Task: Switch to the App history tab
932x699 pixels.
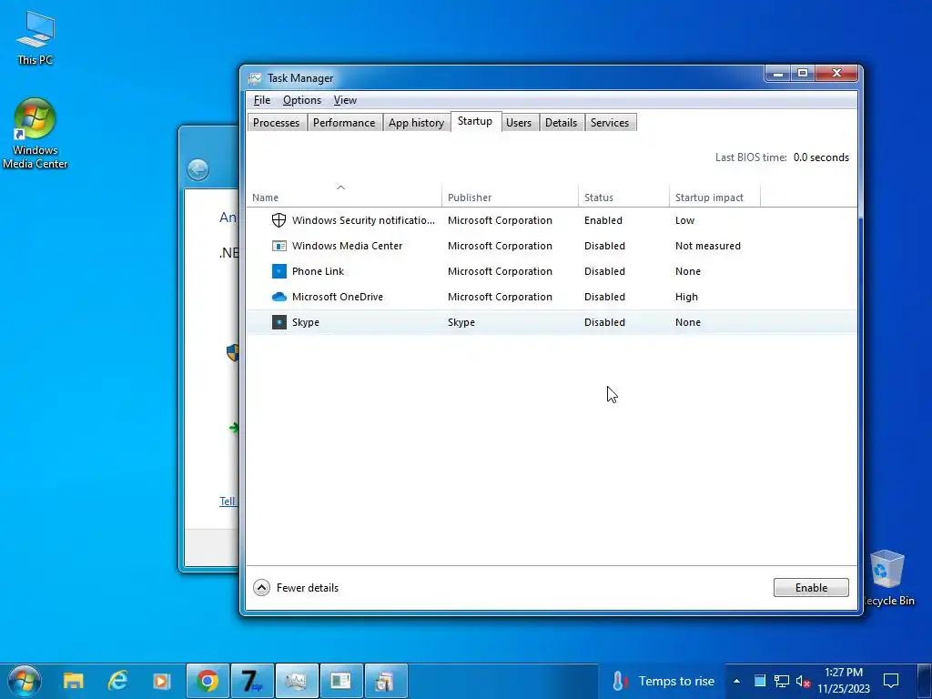Action: pyautogui.click(x=416, y=123)
